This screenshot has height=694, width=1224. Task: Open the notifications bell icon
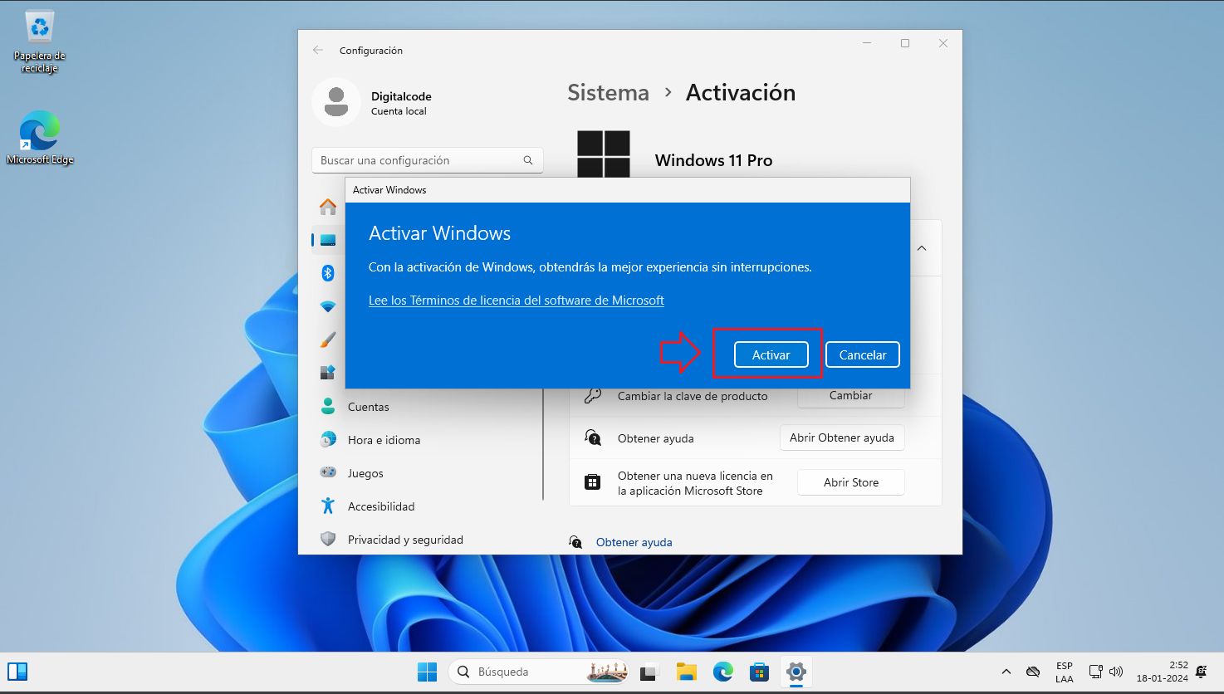pos(1201,672)
